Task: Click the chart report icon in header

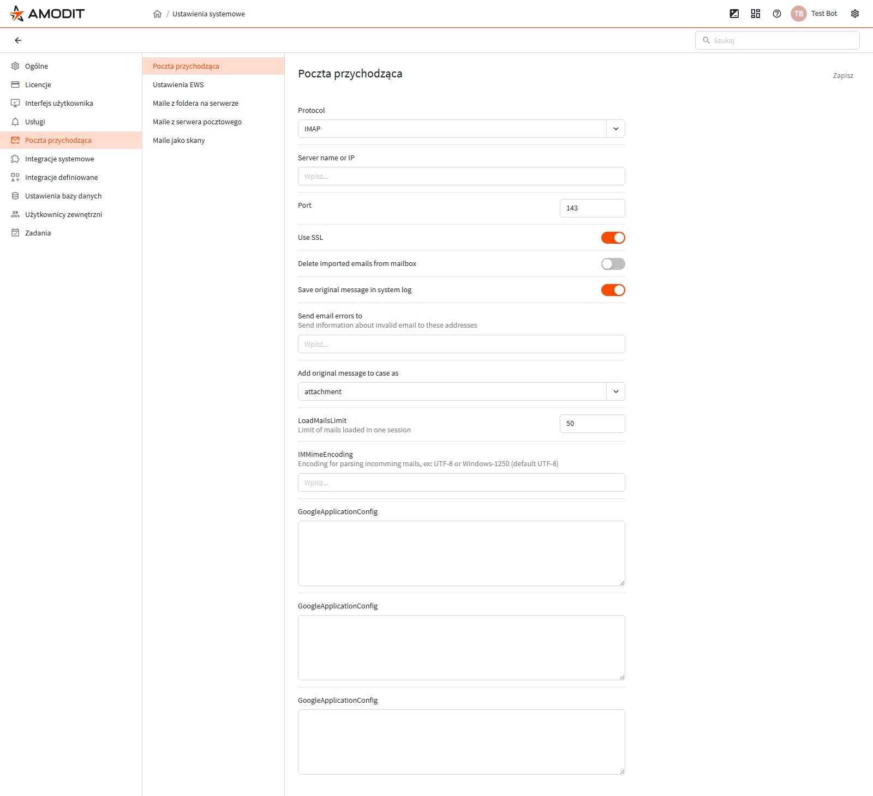Action: tap(734, 14)
